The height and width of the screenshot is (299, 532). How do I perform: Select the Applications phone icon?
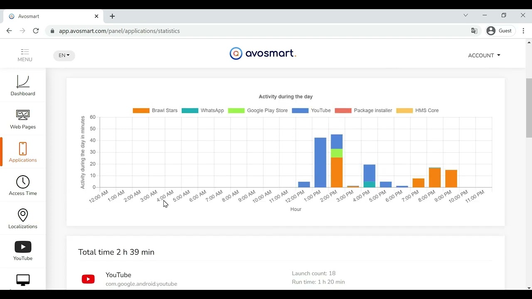(23, 149)
